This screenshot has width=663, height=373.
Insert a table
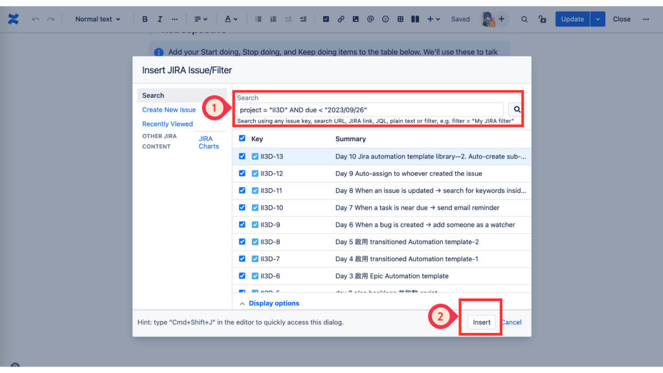tap(400, 19)
